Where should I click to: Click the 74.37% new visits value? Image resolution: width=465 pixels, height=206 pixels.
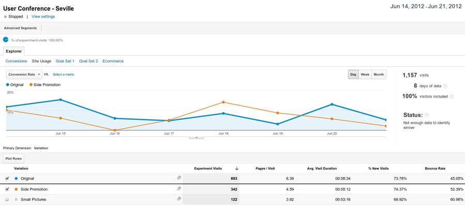(400, 189)
